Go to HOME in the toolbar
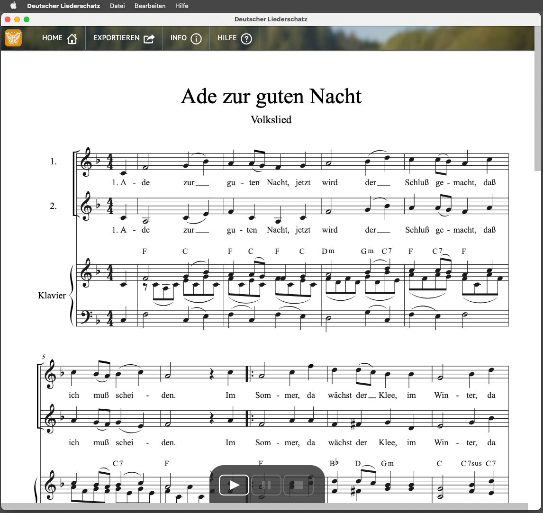 point(60,38)
